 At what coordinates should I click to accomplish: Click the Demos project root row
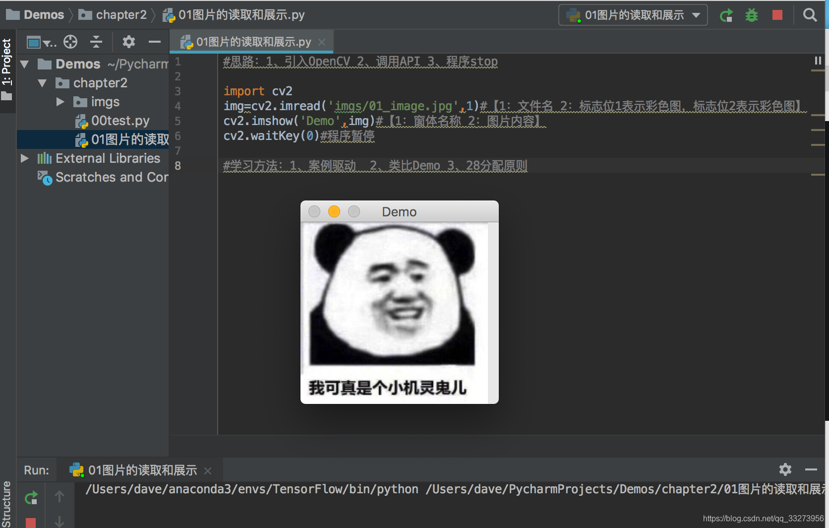(x=93, y=65)
